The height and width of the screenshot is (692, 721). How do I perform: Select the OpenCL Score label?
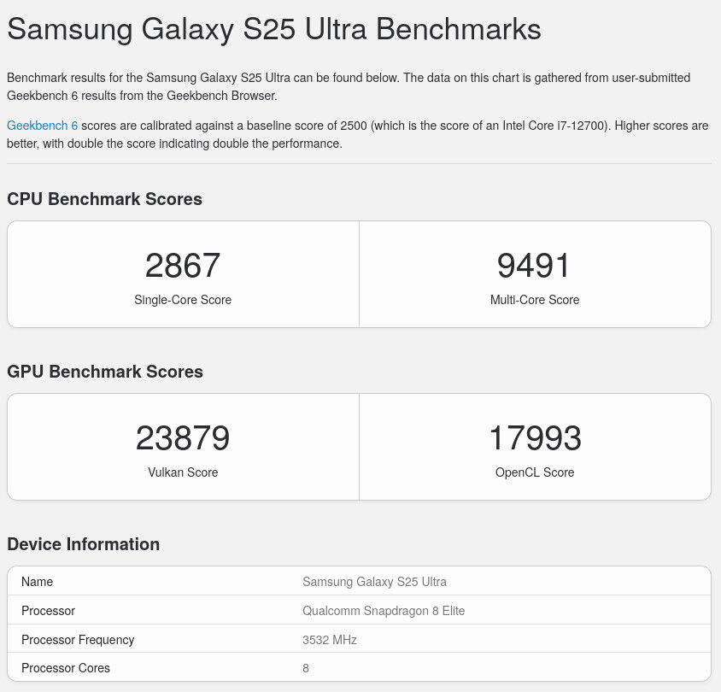pyautogui.click(x=534, y=472)
